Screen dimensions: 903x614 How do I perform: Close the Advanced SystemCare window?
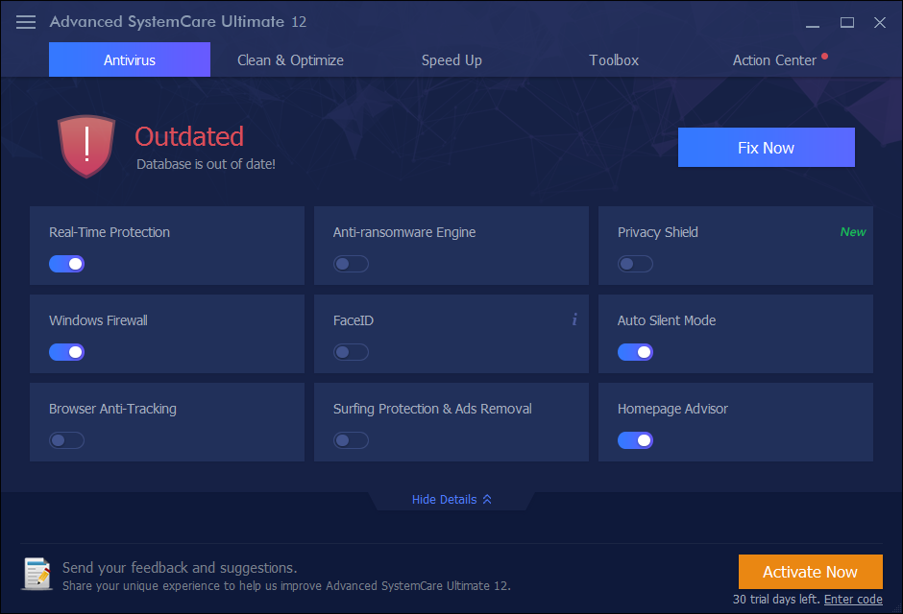(x=879, y=22)
